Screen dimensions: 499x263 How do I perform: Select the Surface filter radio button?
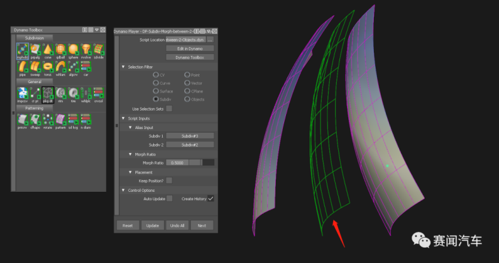(x=156, y=91)
